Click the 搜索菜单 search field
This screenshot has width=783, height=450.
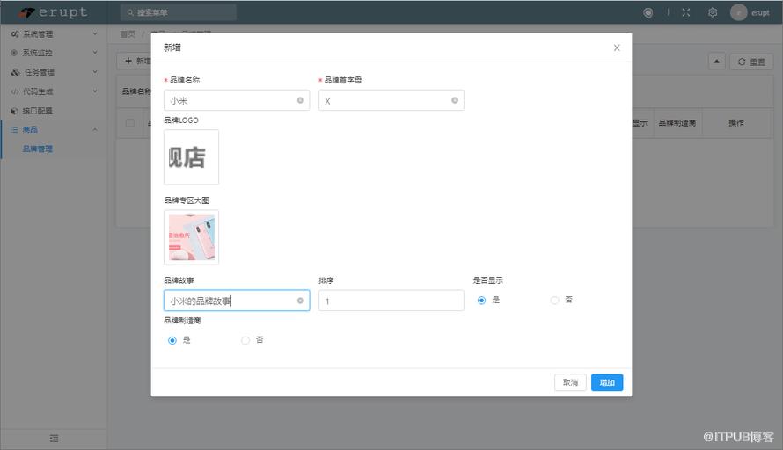point(179,12)
